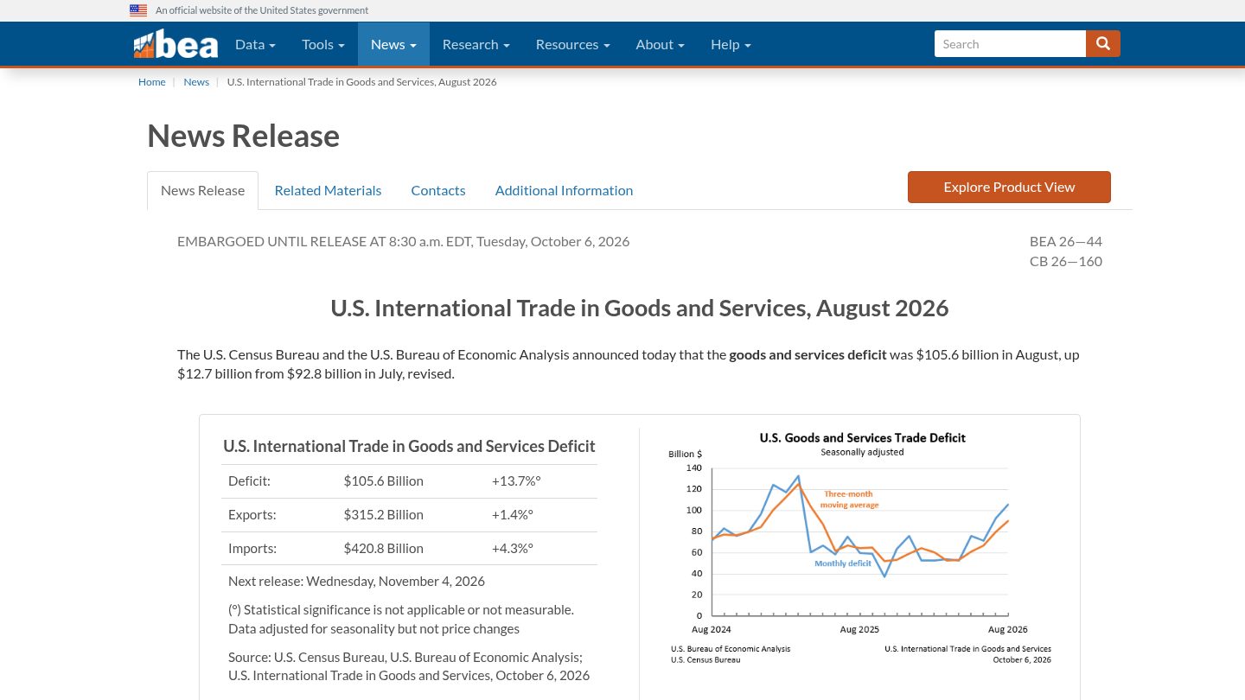Click the 'CB 26—160' release number
The width and height of the screenshot is (1245, 700).
1065,261
